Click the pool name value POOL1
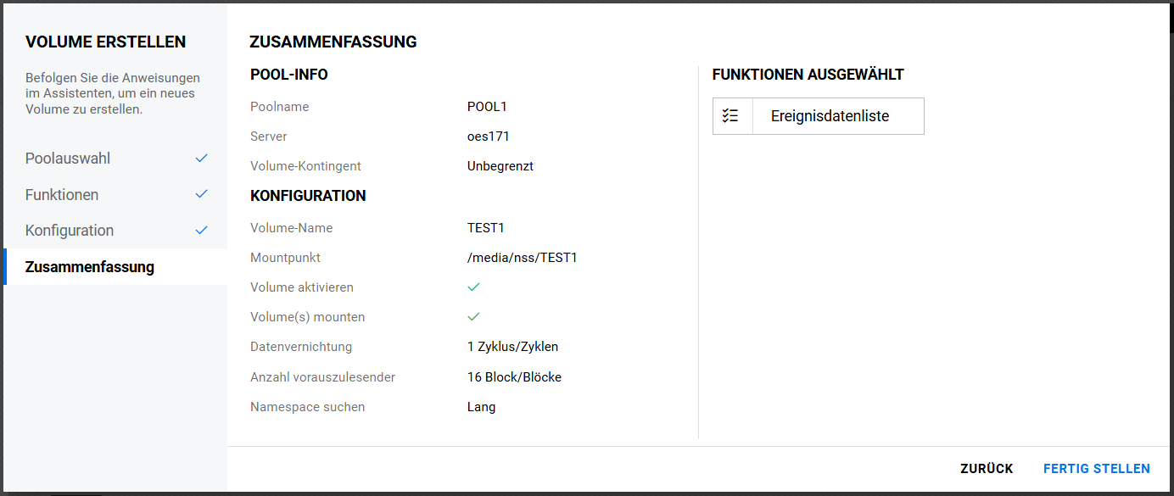This screenshot has height=496, width=1174. 487,107
